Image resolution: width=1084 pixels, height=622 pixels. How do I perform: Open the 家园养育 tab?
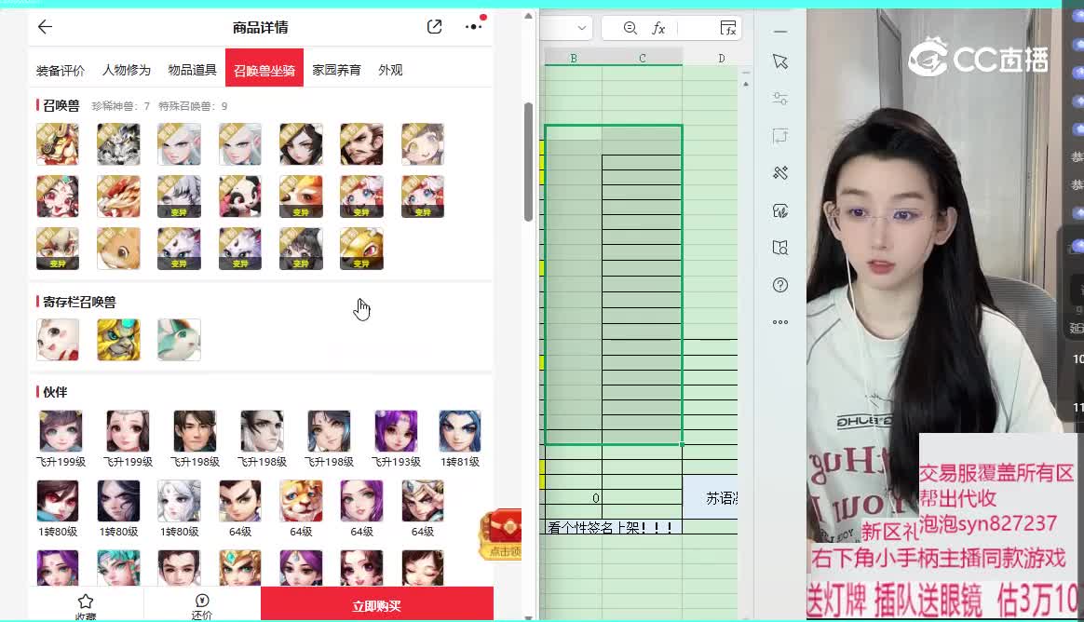click(336, 70)
